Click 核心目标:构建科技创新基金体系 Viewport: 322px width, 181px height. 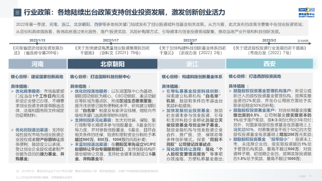(192, 77)
